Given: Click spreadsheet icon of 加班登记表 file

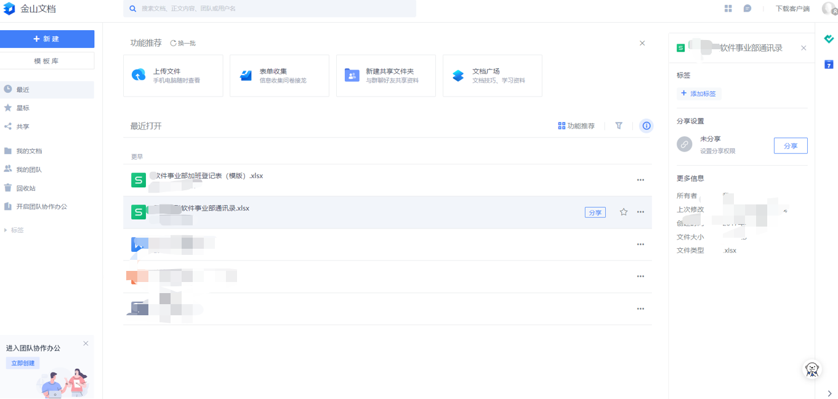Looking at the screenshot, I should click(x=139, y=180).
